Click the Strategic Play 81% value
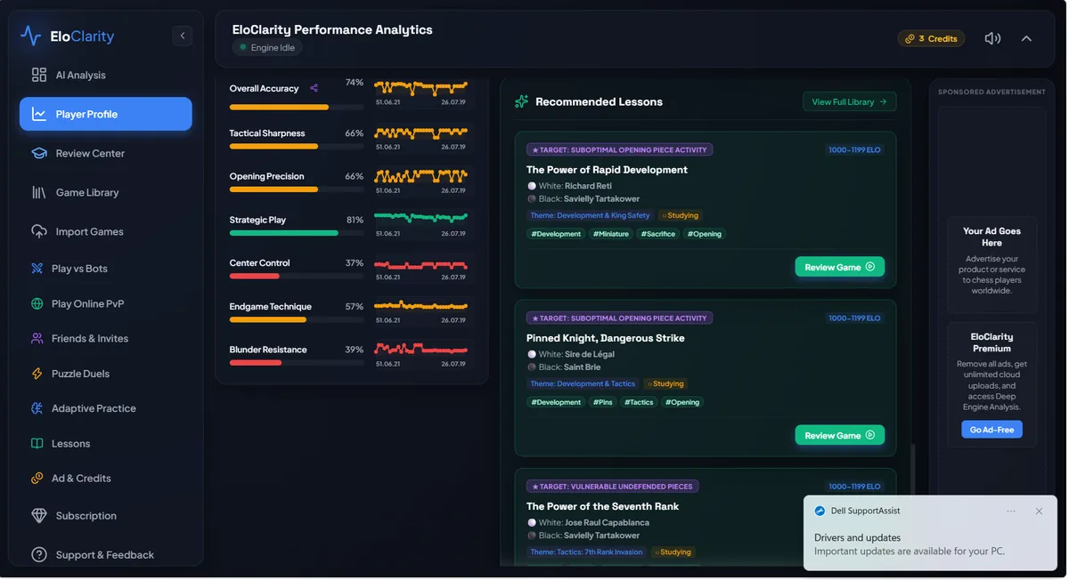Screen dimensions: 1069x580 (x=355, y=220)
